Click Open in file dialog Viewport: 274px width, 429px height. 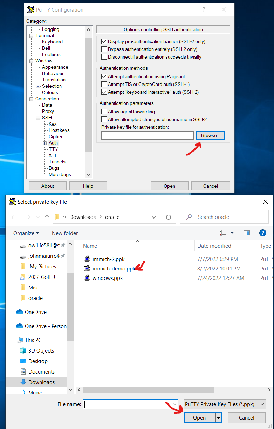coord(199,417)
